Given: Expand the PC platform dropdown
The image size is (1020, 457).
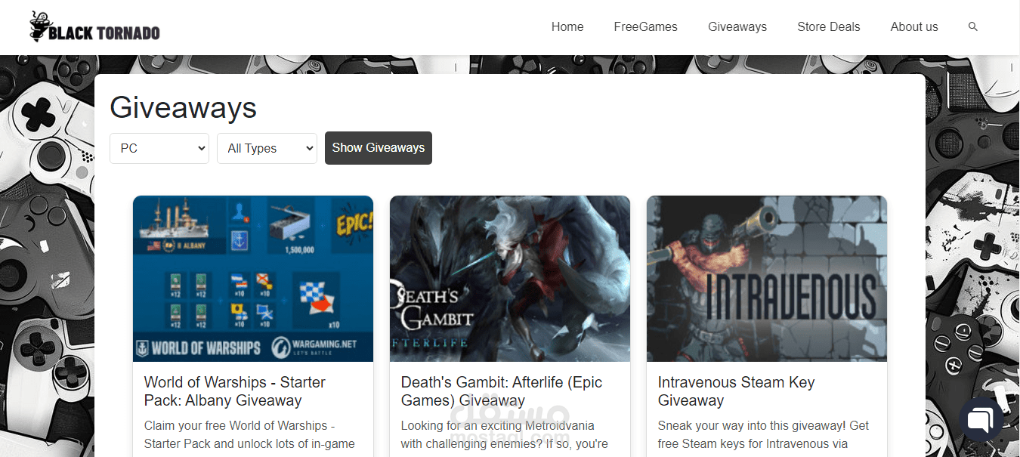Looking at the screenshot, I should pos(159,148).
